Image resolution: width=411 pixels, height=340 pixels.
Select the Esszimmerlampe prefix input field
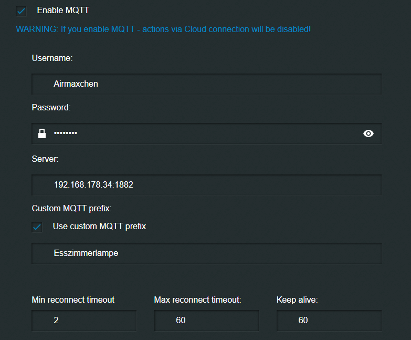pyautogui.click(x=206, y=253)
